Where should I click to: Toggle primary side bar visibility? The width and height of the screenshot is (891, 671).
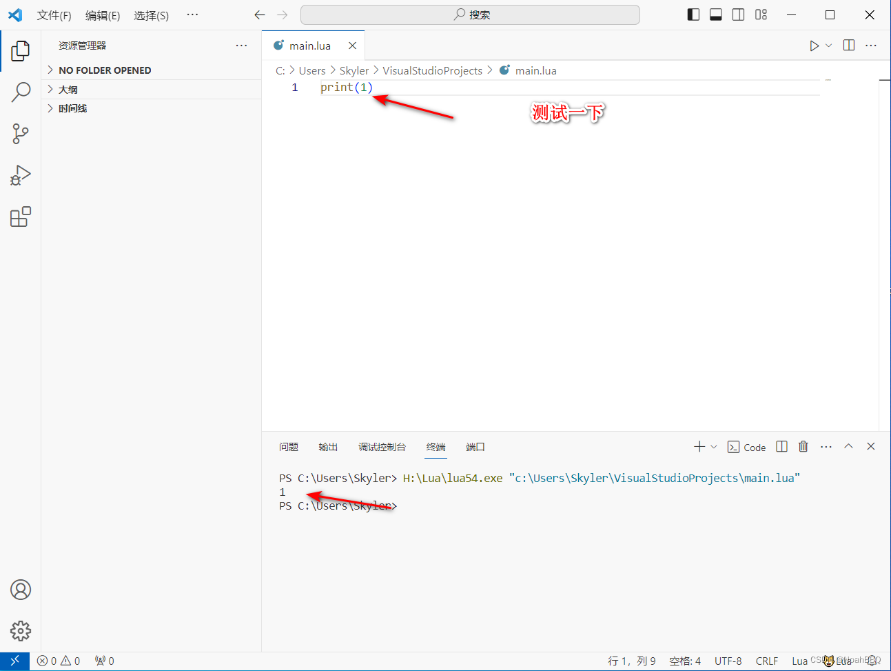(694, 14)
